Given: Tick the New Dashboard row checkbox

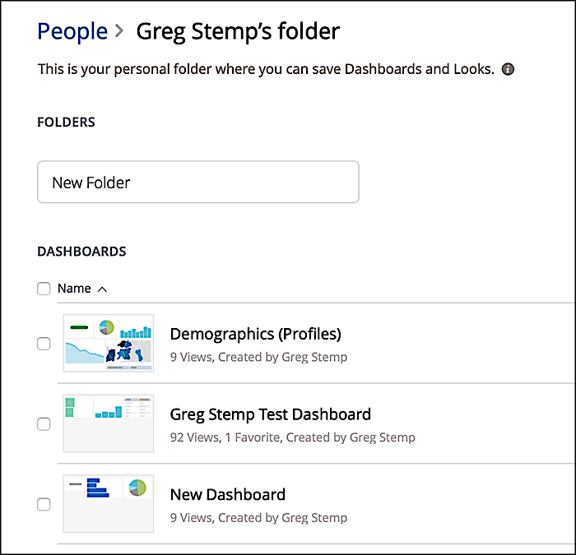Looking at the screenshot, I should point(44,504).
